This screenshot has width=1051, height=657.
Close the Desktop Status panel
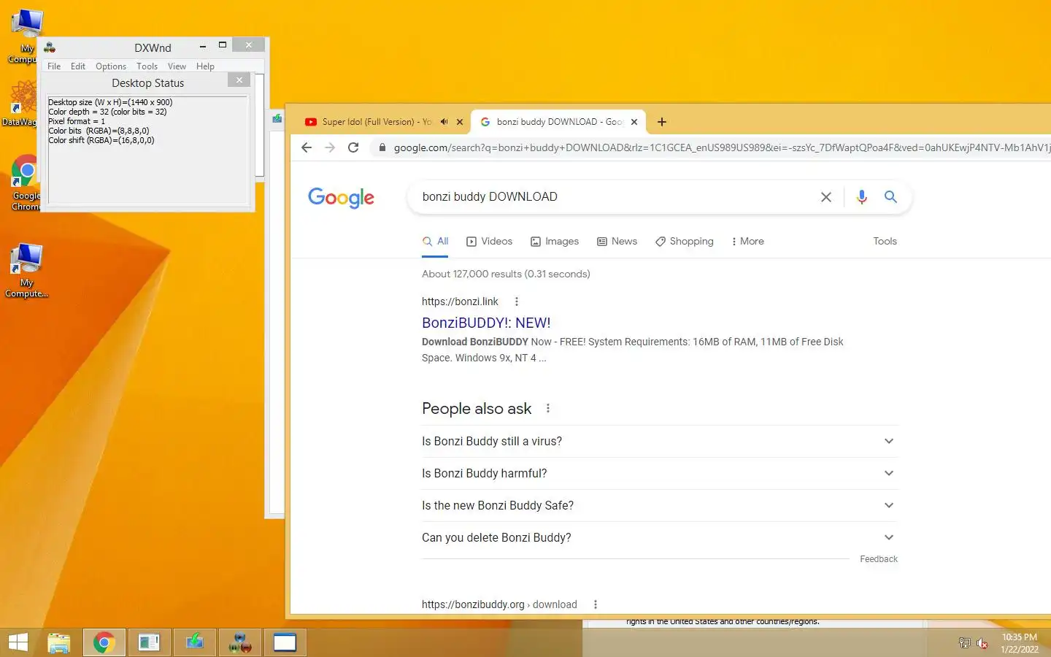pos(239,80)
